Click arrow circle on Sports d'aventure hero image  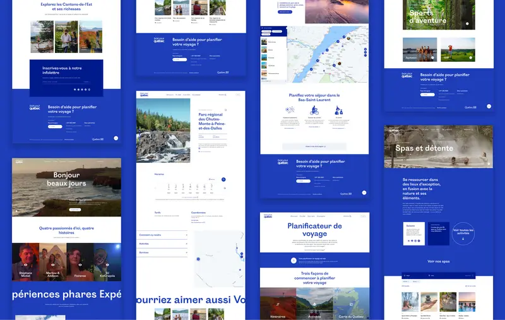pyautogui.click(x=467, y=23)
